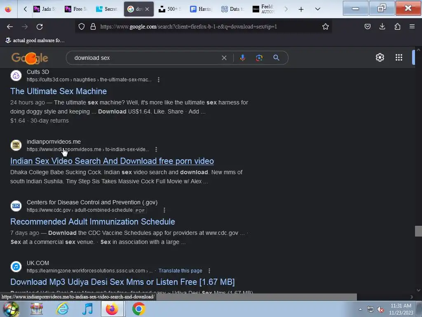Submit search with the magnifier icon
This screenshot has width=422, height=317.
[276, 58]
